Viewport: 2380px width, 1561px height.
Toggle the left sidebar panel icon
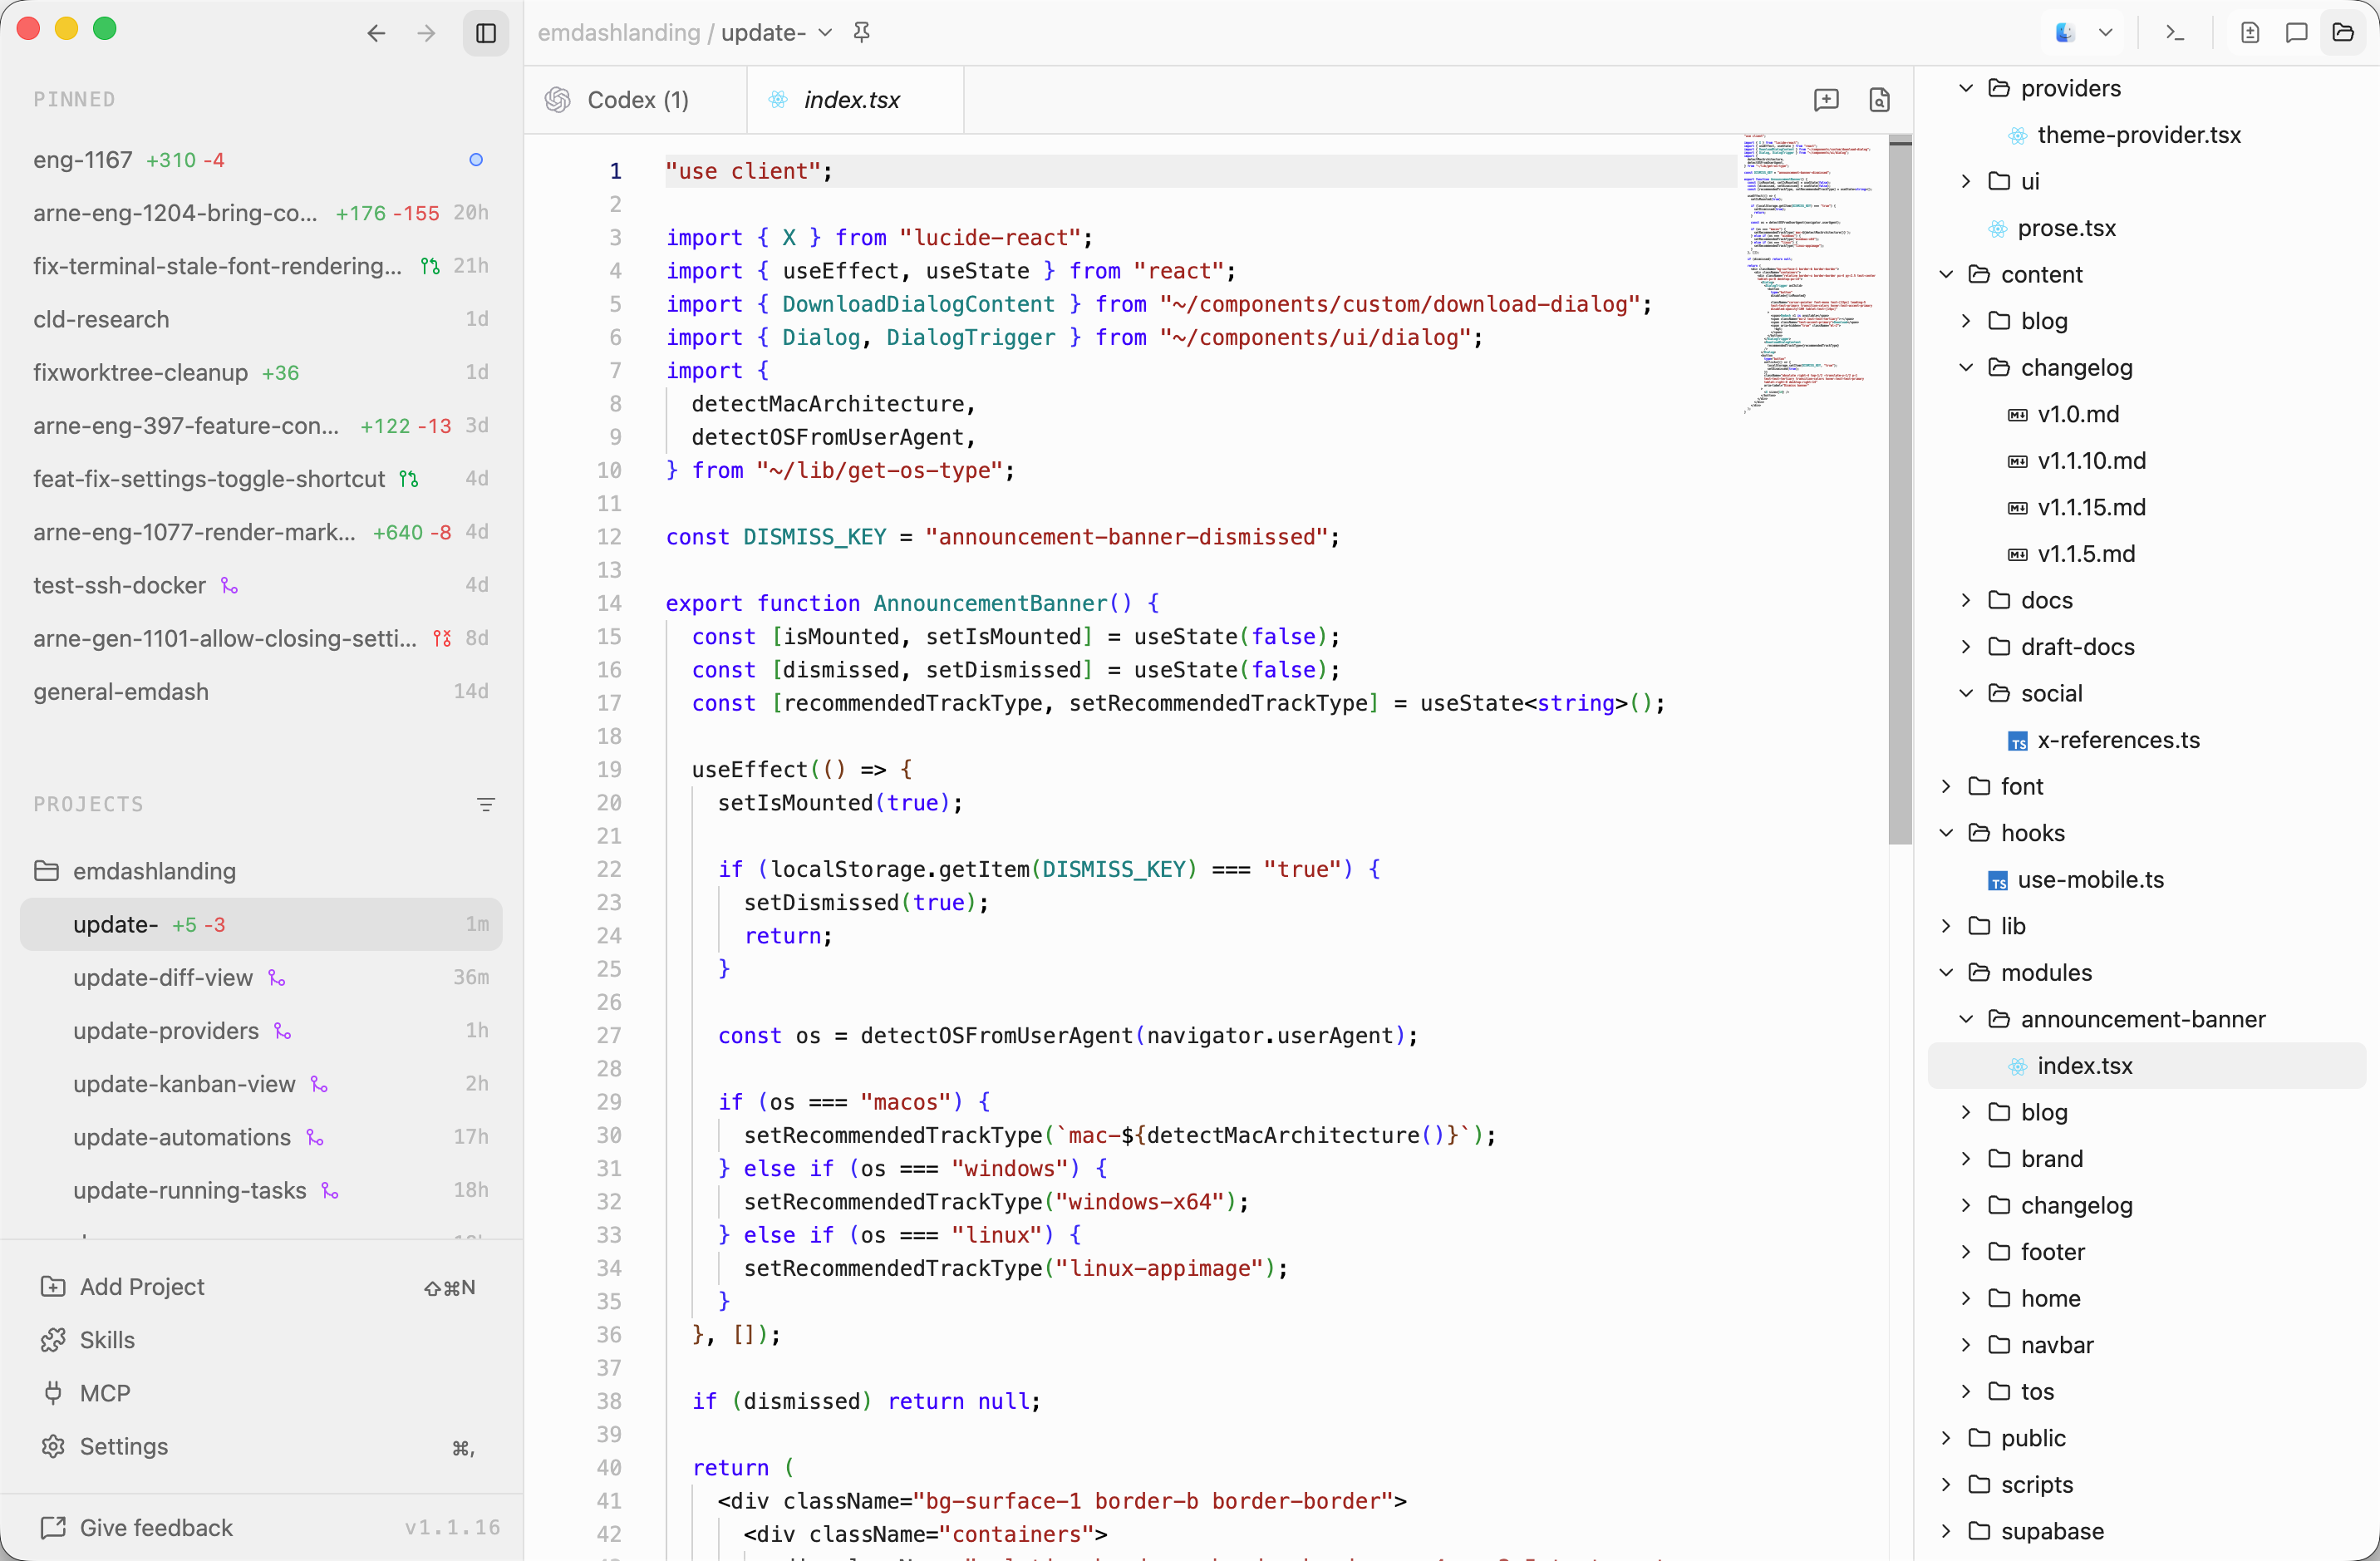pyautogui.click(x=486, y=33)
